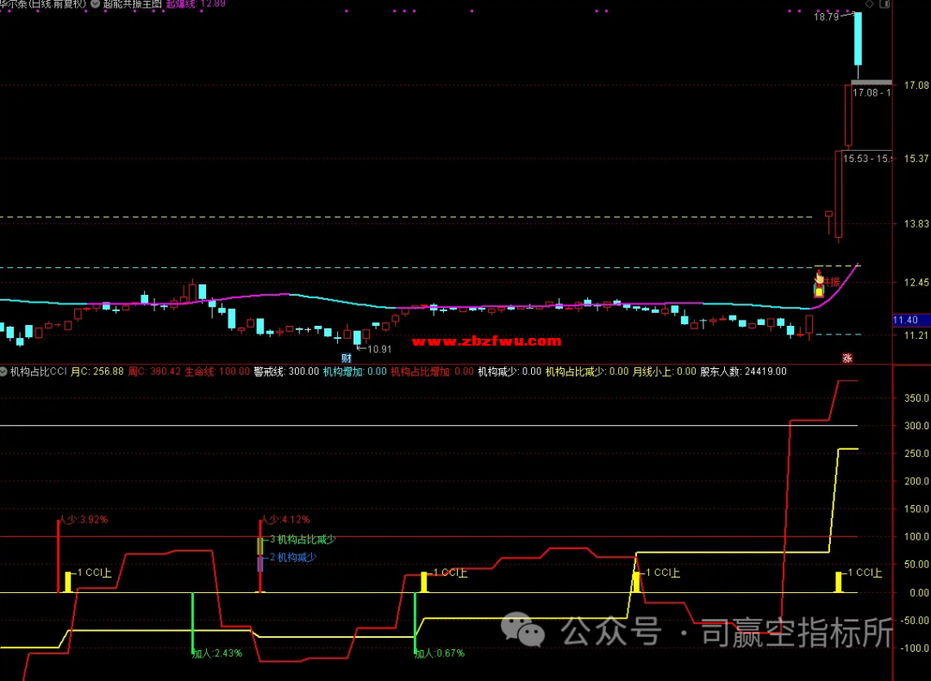
Task: Click the 机构占比增加: 0.00 readout
Action: [432, 372]
